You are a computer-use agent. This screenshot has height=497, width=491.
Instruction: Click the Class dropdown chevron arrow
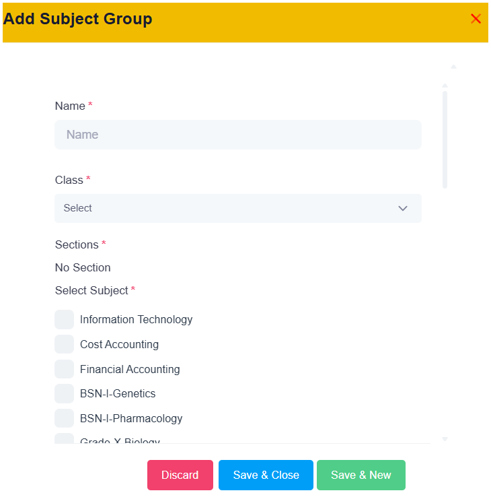pyautogui.click(x=403, y=208)
